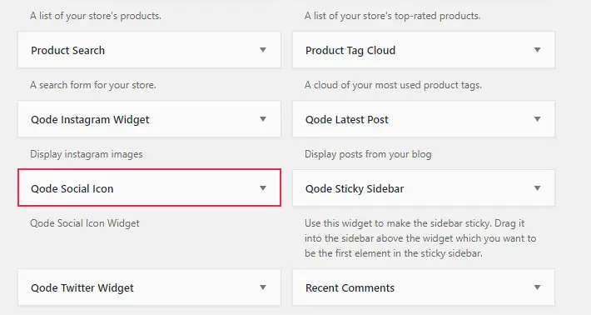Screen dimensions: 591x315
Task: Click the Qode Latest Post dropdown arrow
Action: click(538, 119)
